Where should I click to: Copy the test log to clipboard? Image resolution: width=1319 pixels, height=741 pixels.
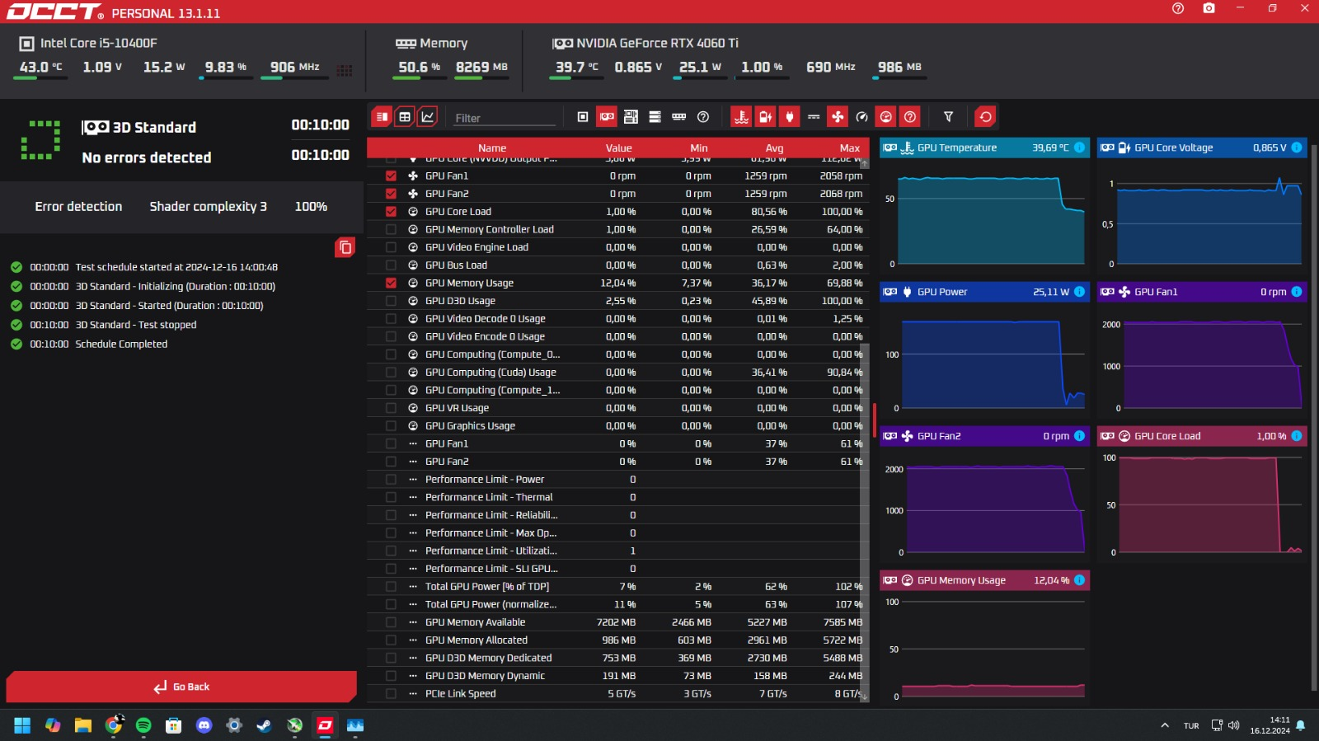tap(345, 247)
